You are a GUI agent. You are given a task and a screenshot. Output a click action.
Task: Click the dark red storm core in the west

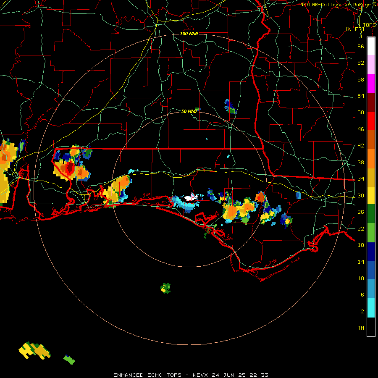[70, 168]
